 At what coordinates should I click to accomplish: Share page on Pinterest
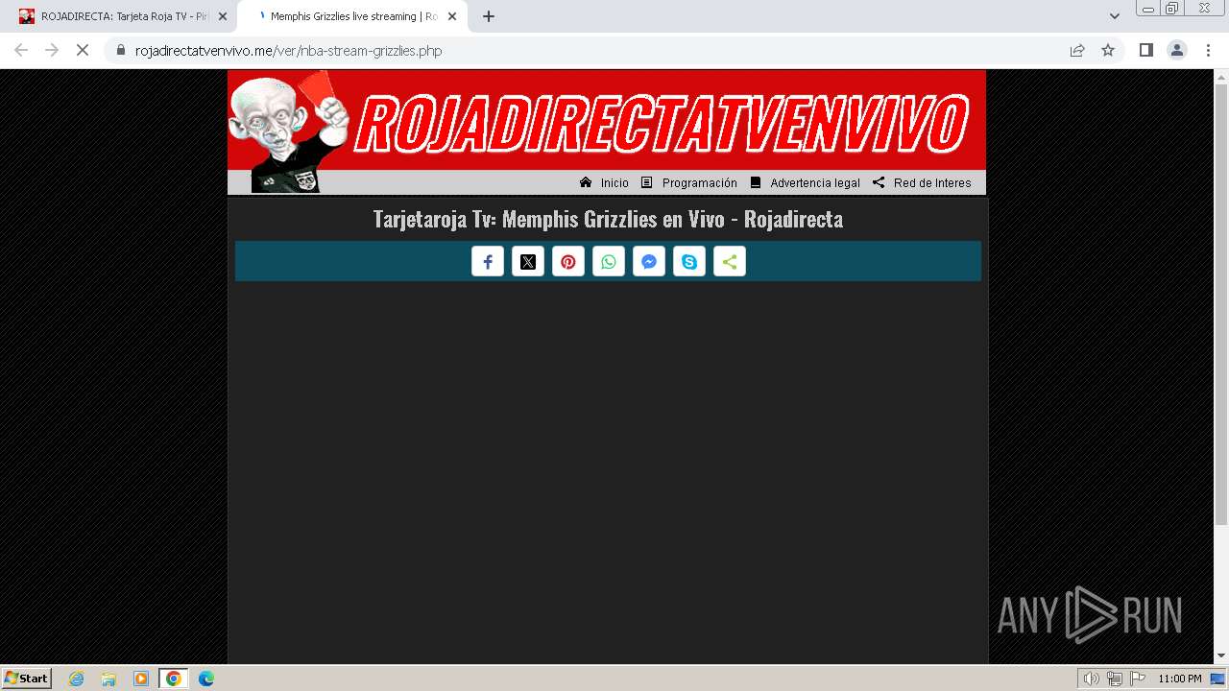568,262
